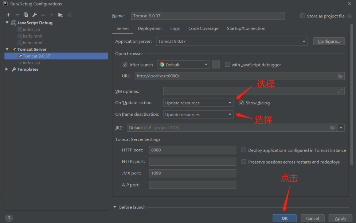Click the JMX port field
356x223 pixels.
point(192,173)
